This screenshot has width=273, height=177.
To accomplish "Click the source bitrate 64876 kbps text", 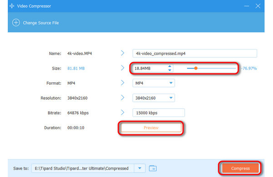I will click(78, 113).
